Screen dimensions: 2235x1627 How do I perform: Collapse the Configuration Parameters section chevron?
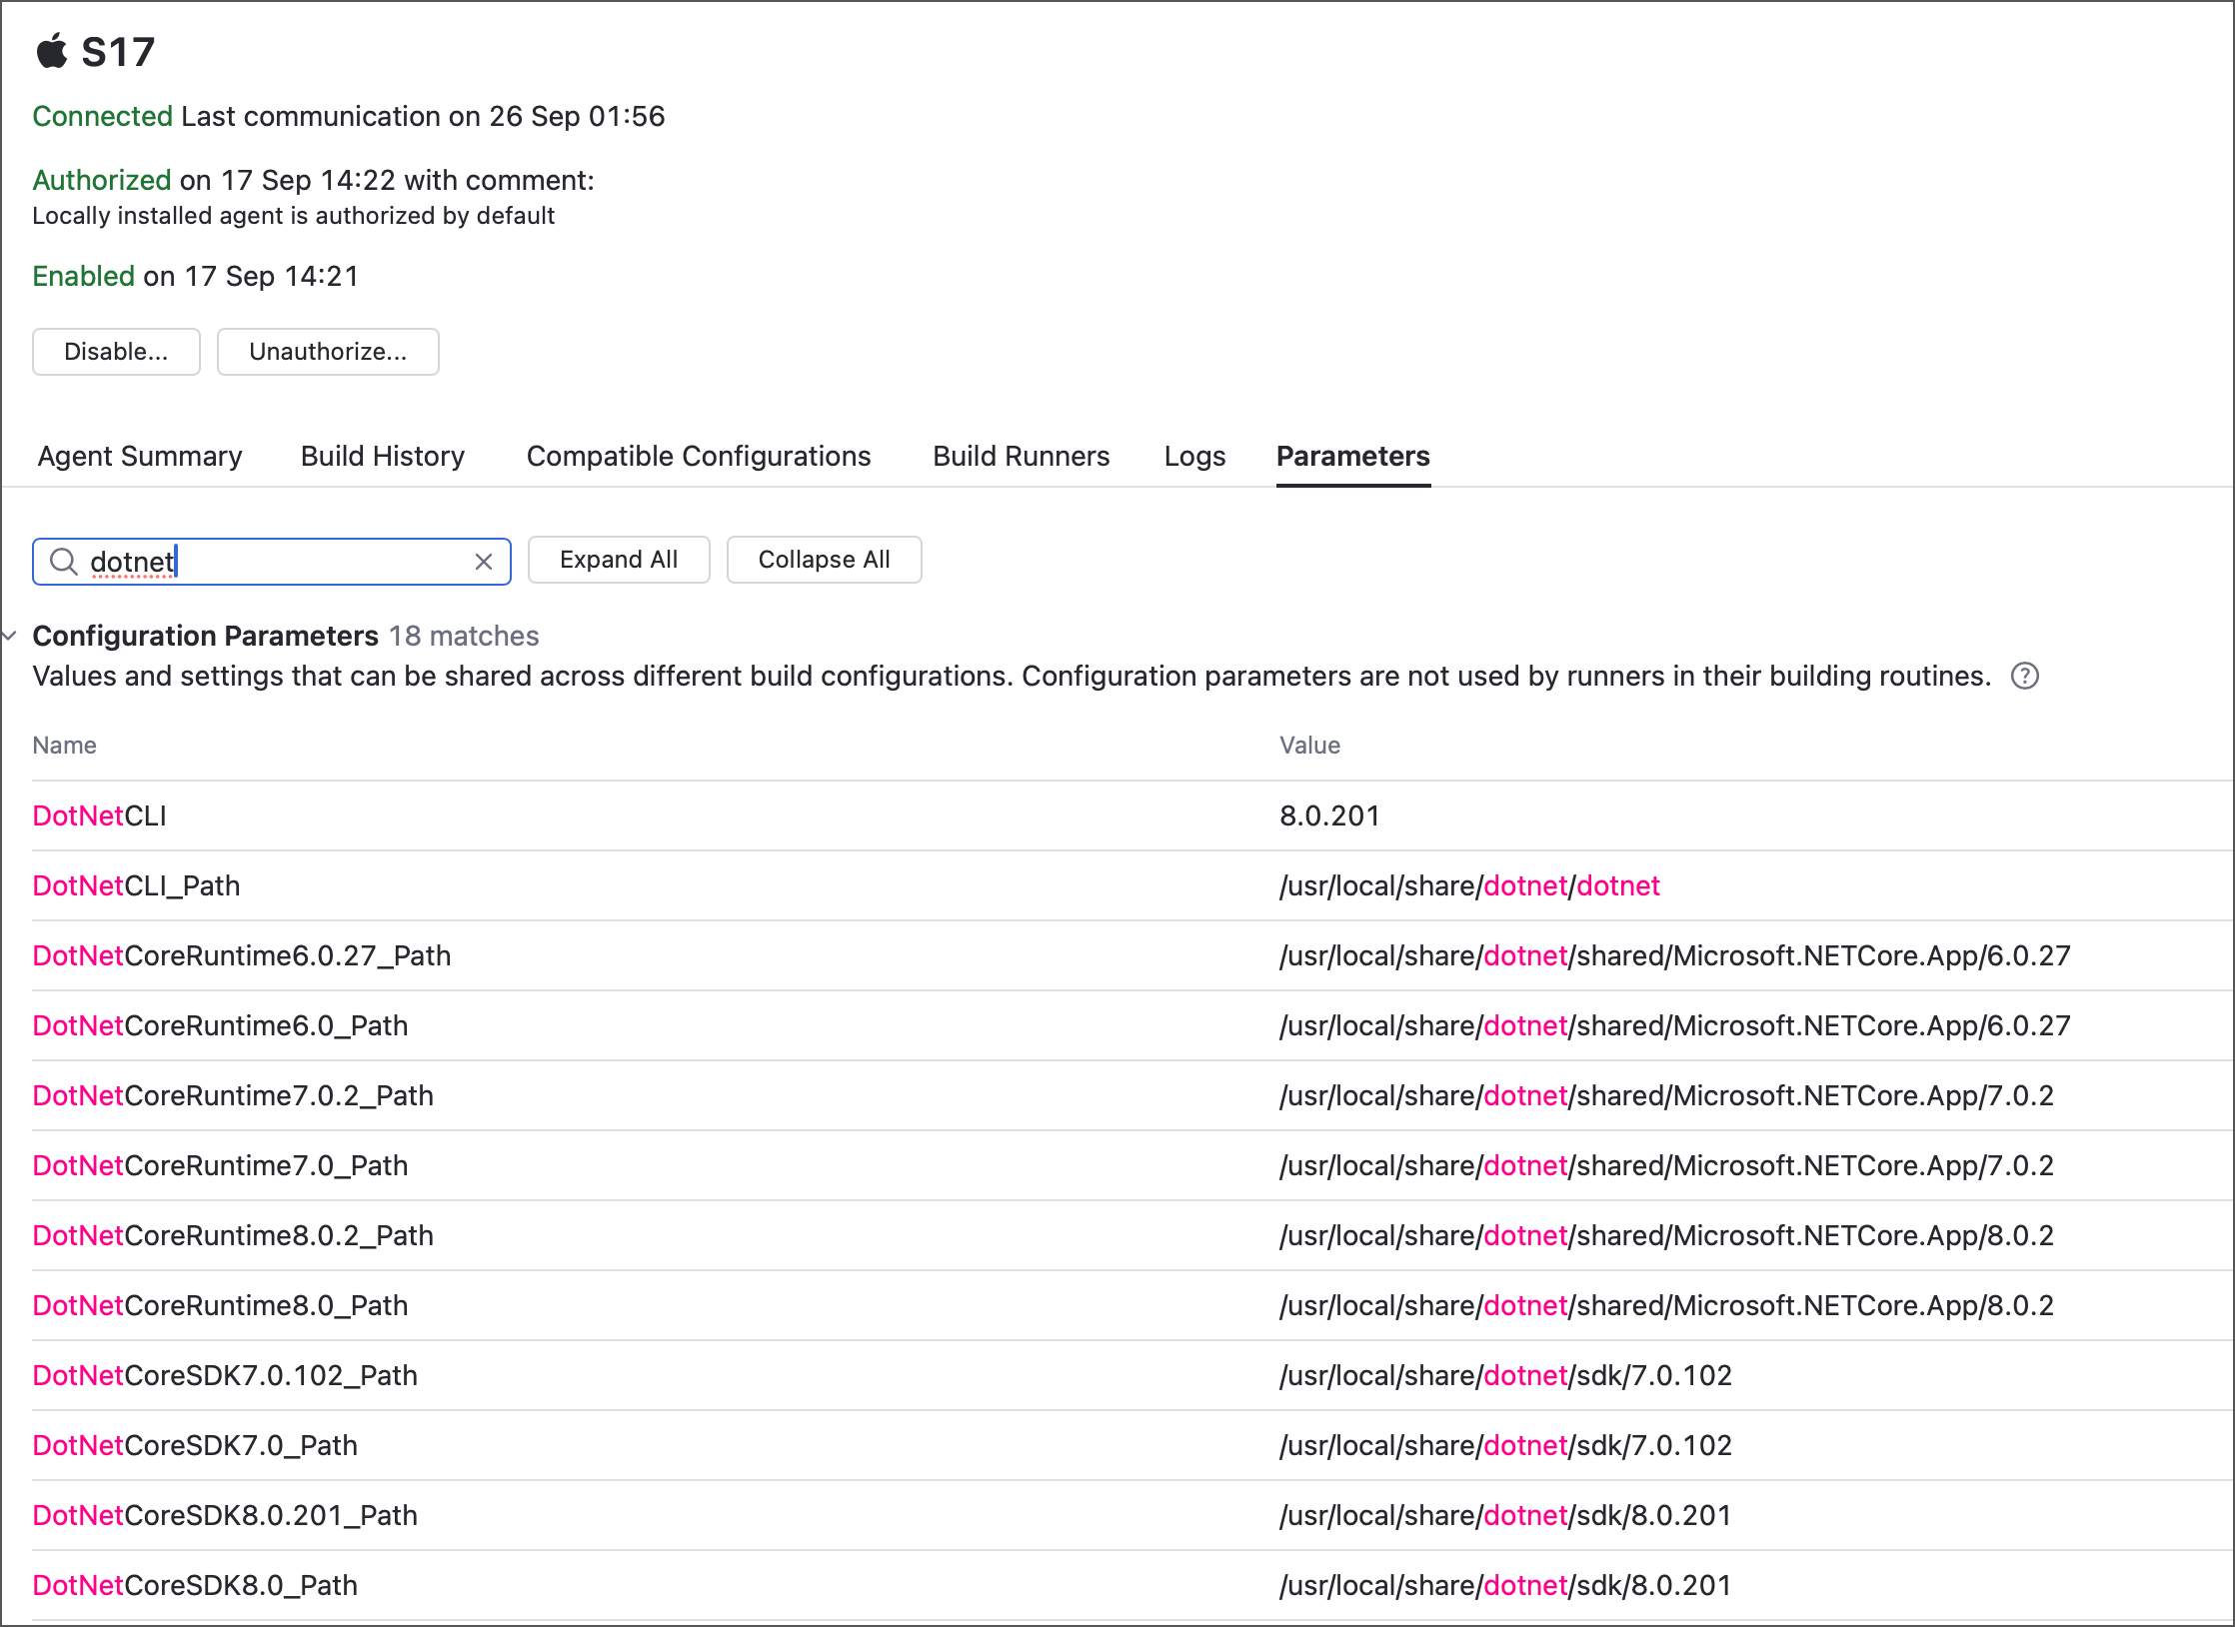click(10, 636)
